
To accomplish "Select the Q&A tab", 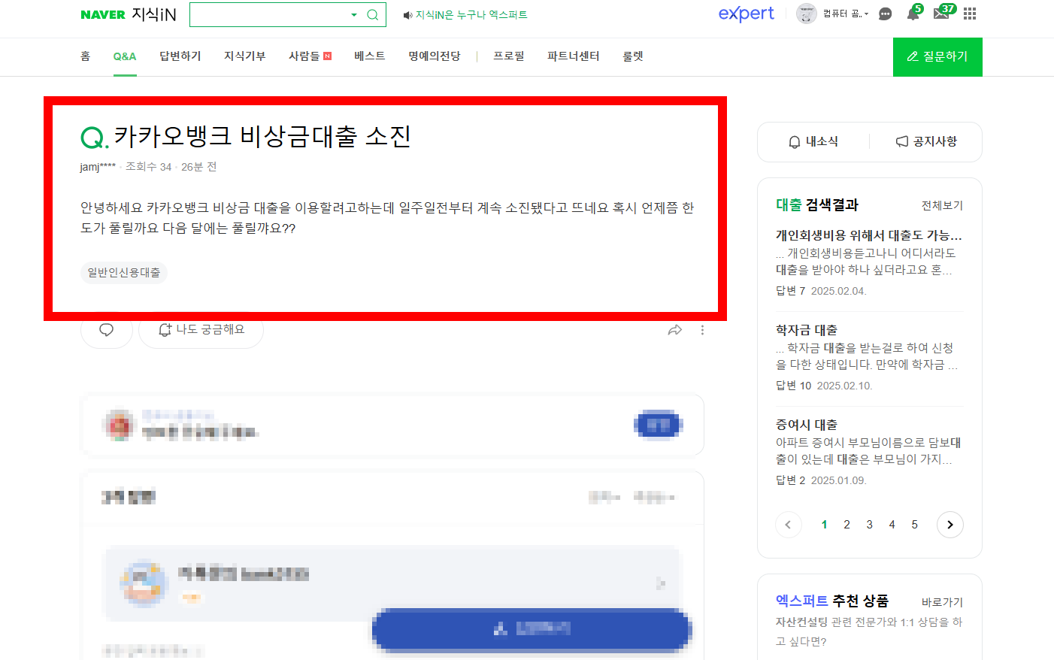I will [x=125, y=56].
